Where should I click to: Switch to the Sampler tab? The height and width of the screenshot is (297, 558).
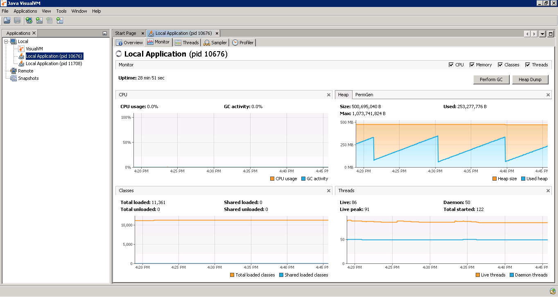(215, 43)
